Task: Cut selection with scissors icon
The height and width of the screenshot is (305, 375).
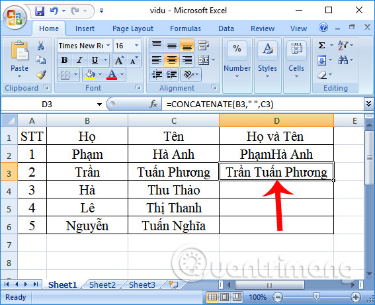Action: click(40, 46)
